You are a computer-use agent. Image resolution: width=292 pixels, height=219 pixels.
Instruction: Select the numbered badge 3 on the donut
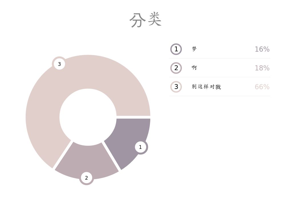click(x=59, y=64)
